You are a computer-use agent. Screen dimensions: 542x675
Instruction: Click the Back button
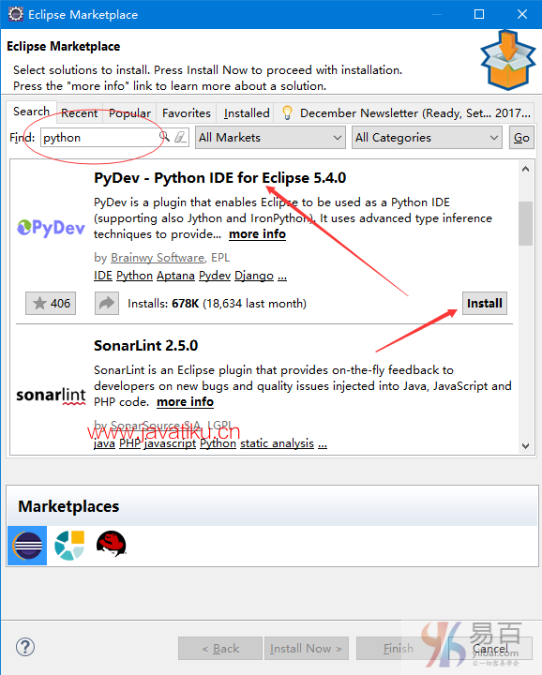(220, 649)
